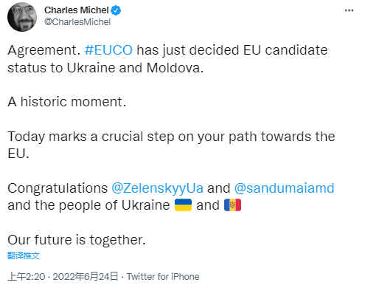This screenshot has width=365, height=288.
Task: Click the blue verified badge icon
Action: (x=116, y=10)
